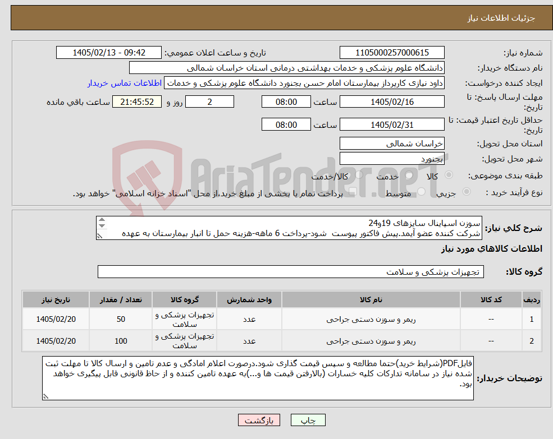Click the اطلاعات کالاهای مورد نیاز heading
Viewport: 553px width, 439px height.
(x=492, y=249)
